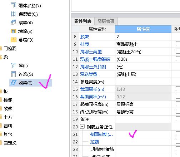
Task: Open the 肢数 property link
Action: (85, 37)
